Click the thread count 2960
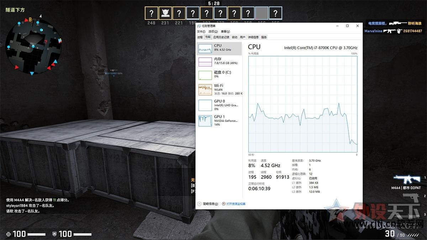427x240 pixels. pos(266,177)
